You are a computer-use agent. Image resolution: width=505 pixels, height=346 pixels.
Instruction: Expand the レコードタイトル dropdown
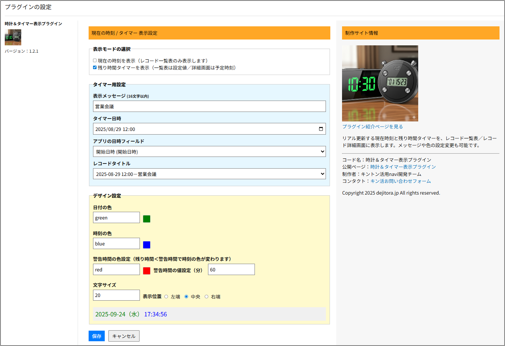[209, 174]
